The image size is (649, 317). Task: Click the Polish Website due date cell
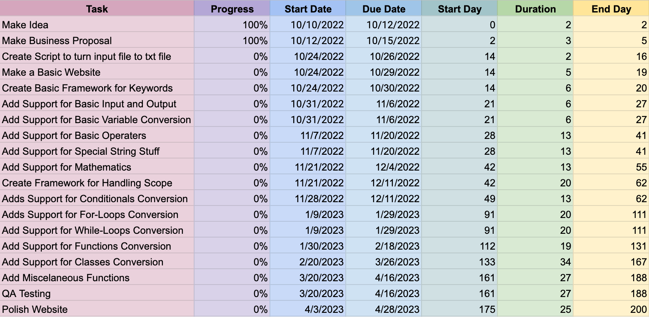(x=383, y=310)
